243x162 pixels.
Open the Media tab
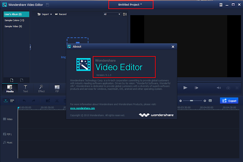click(x=10, y=89)
